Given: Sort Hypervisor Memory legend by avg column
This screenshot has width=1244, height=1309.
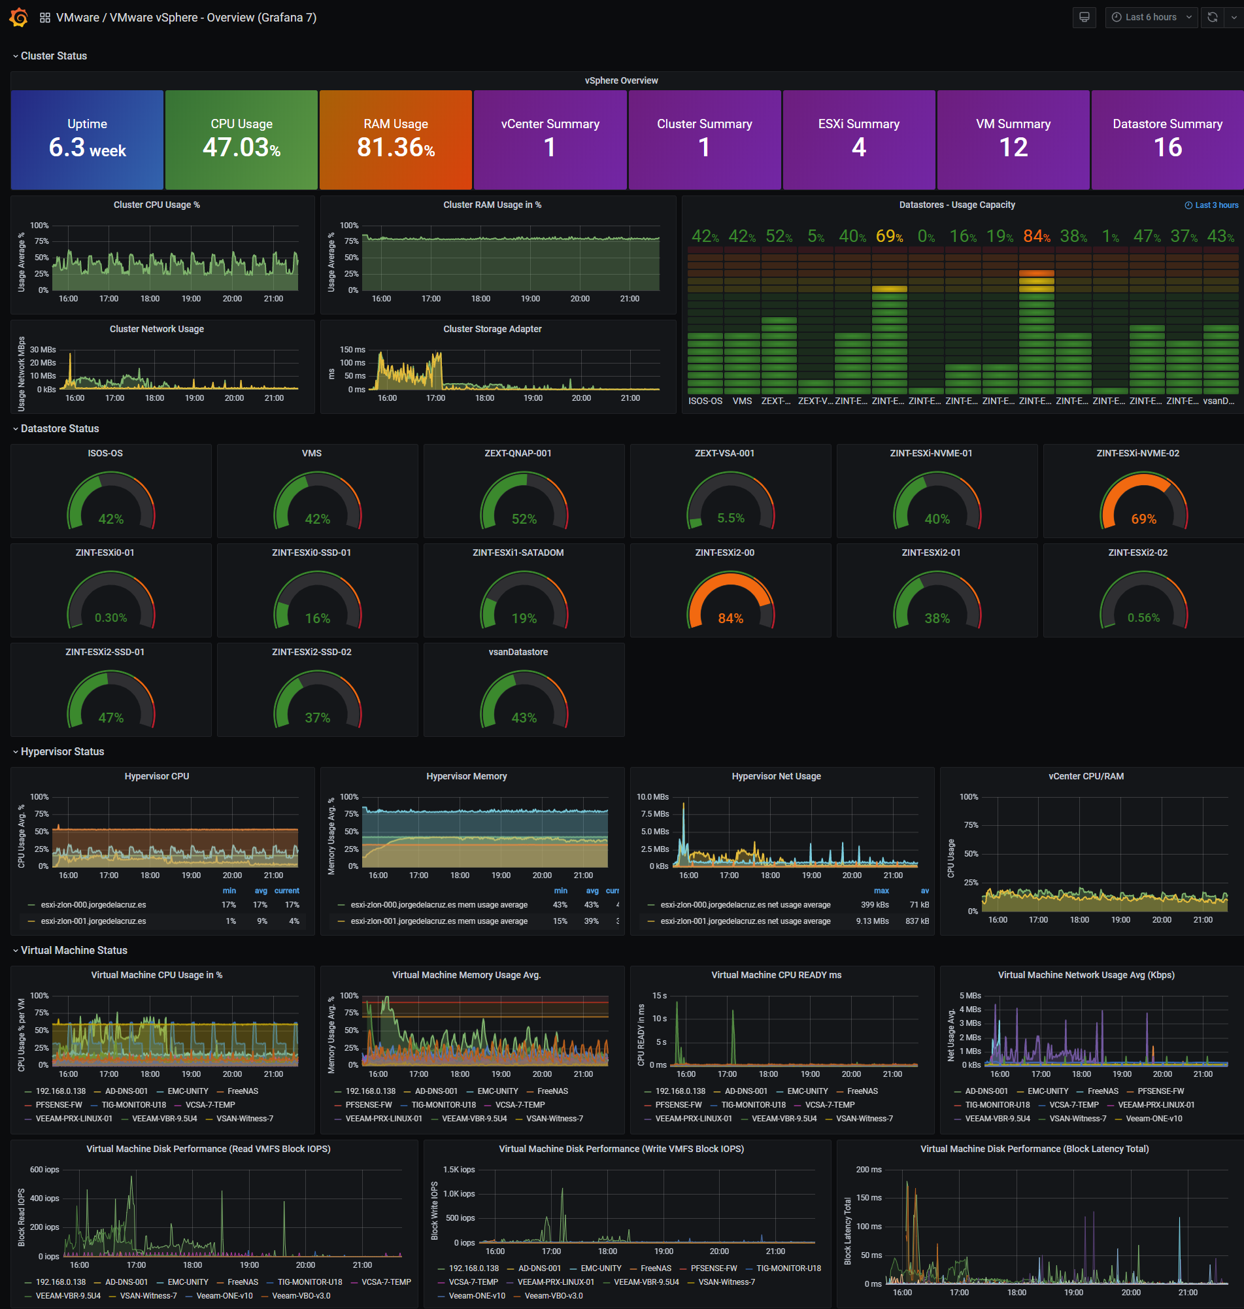Looking at the screenshot, I should (x=592, y=891).
